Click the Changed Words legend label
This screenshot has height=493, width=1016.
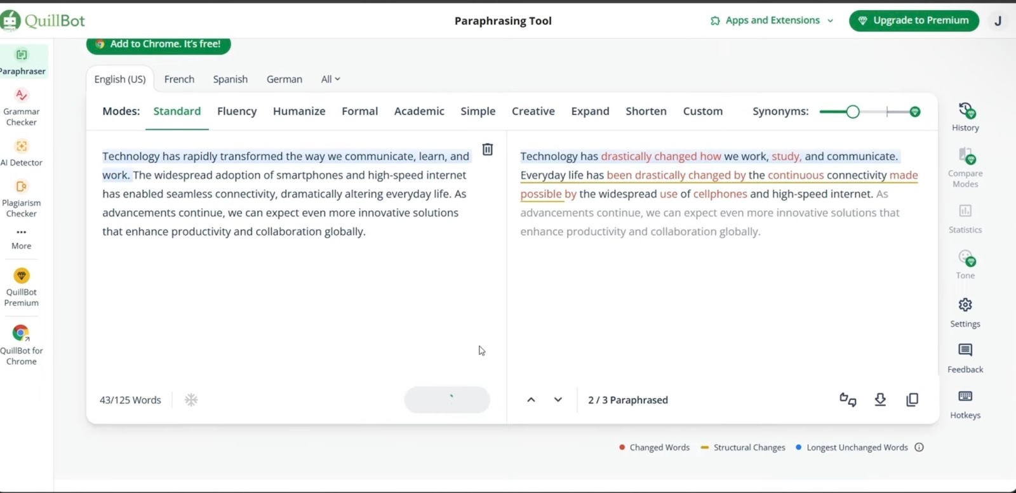point(660,447)
